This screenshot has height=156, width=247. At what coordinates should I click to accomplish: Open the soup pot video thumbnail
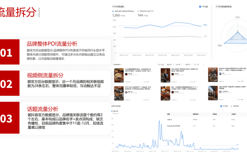click(x=119, y=75)
